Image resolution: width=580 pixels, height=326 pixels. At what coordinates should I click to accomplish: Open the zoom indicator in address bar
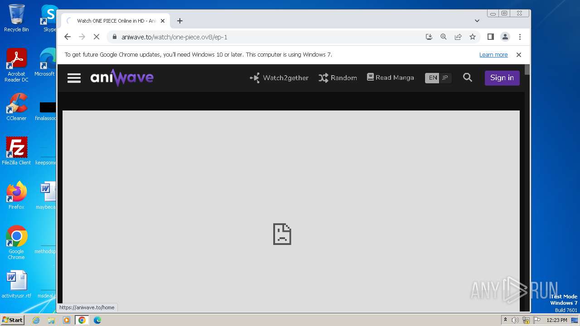coord(444,37)
